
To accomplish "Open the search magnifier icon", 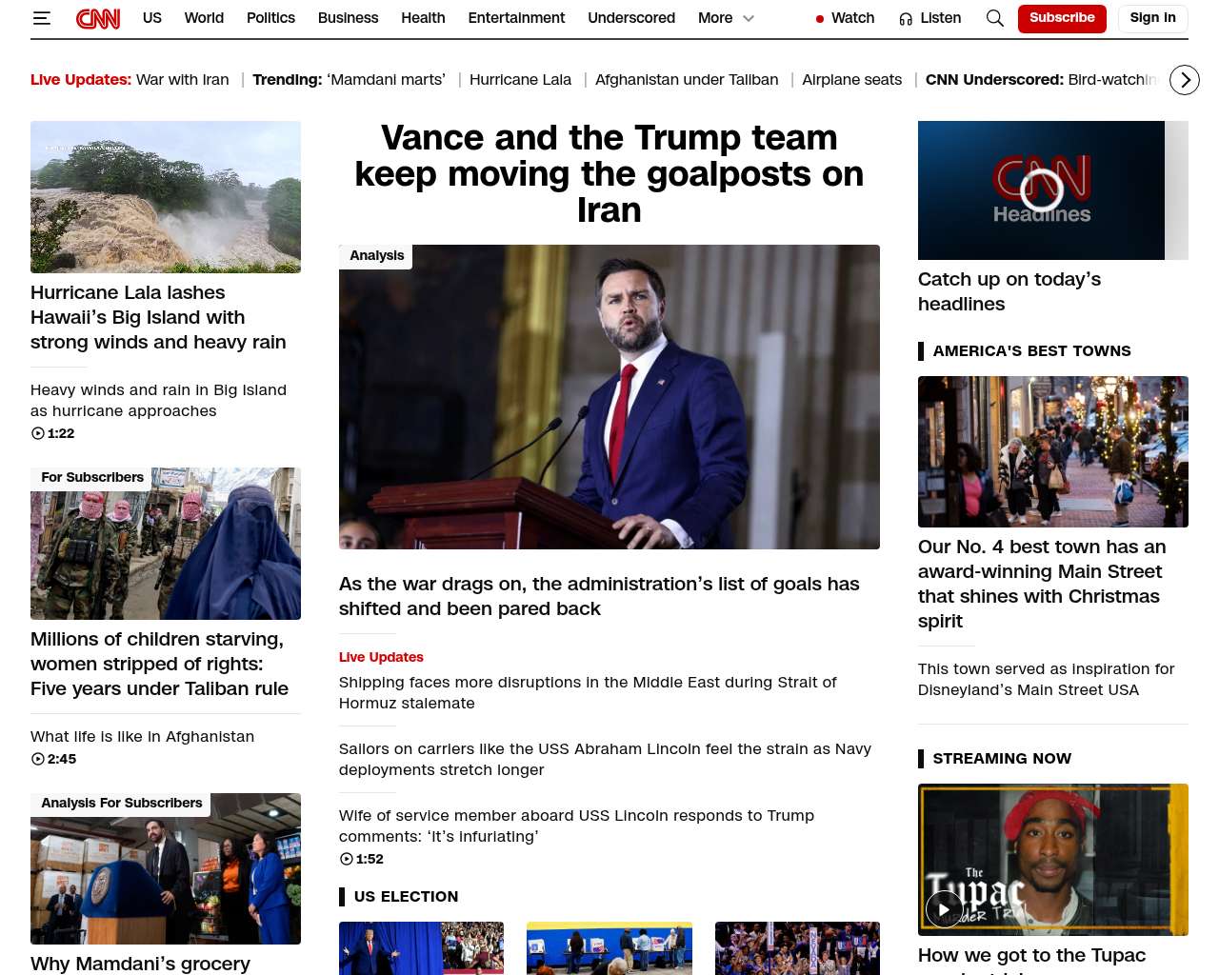I will tap(995, 18).
